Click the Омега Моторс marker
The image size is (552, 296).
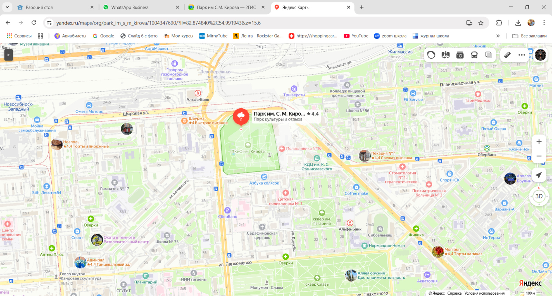tap(89, 105)
